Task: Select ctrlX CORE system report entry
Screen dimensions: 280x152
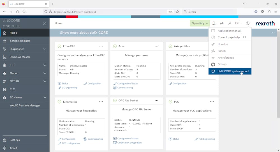Action: pos(230,71)
